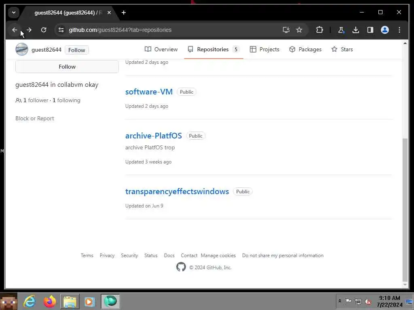
Task: Click the small Follow button beside username
Action: tap(76, 50)
